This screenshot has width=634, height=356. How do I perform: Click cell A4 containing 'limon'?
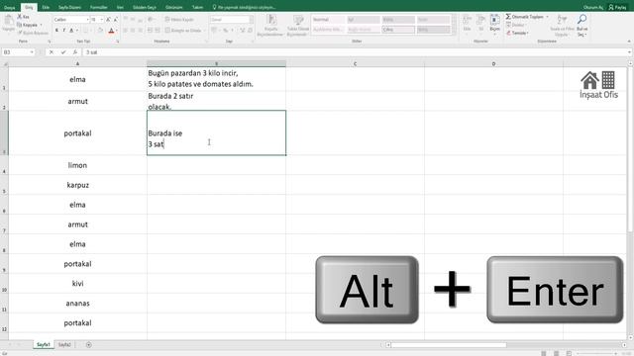coord(77,165)
